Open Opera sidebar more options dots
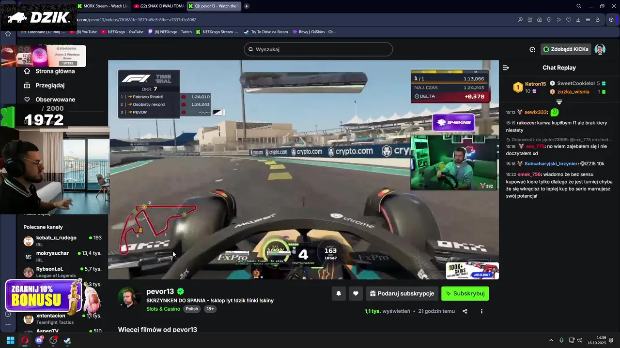This screenshot has height=348, width=620. click(x=8, y=324)
